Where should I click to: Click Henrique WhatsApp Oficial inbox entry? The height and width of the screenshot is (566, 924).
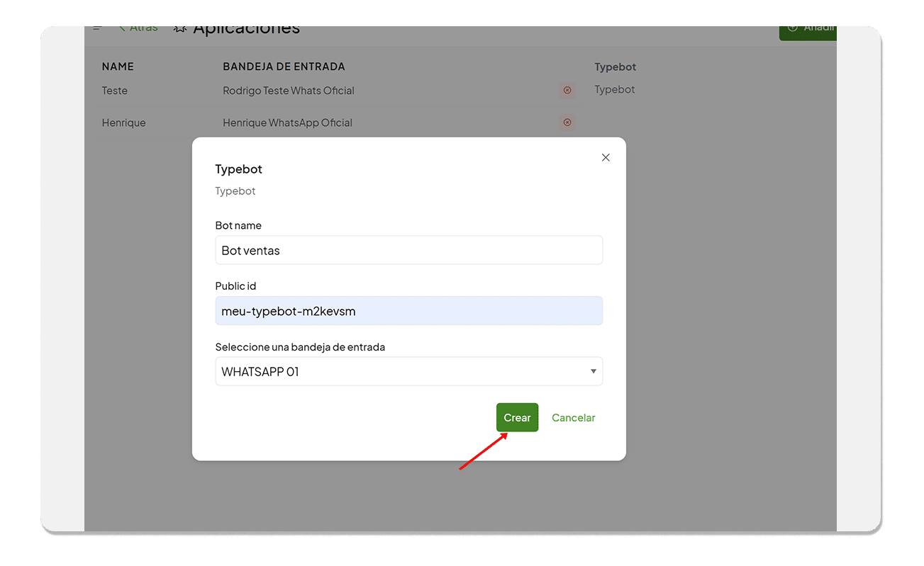click(x=287, y=123)
